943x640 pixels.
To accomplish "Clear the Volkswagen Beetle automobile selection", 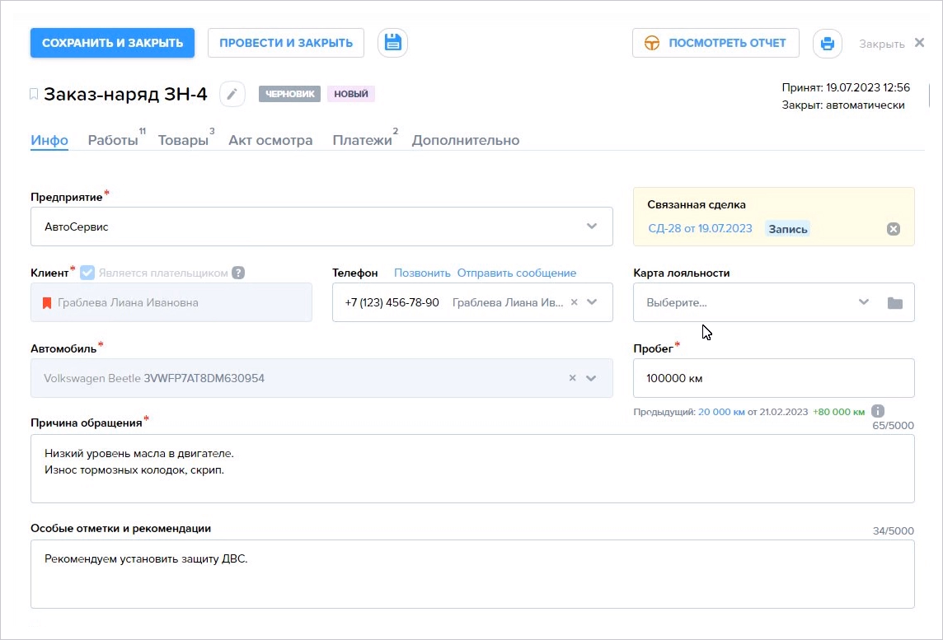I will [x=573, y=378].
